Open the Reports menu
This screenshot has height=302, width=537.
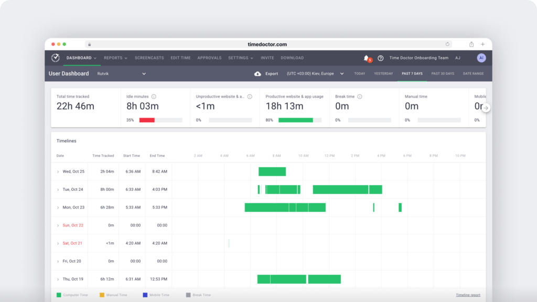pos(115,58)
